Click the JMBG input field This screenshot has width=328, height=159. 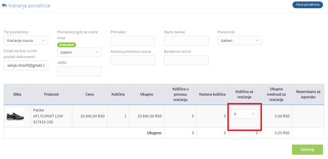coord(79,71)
